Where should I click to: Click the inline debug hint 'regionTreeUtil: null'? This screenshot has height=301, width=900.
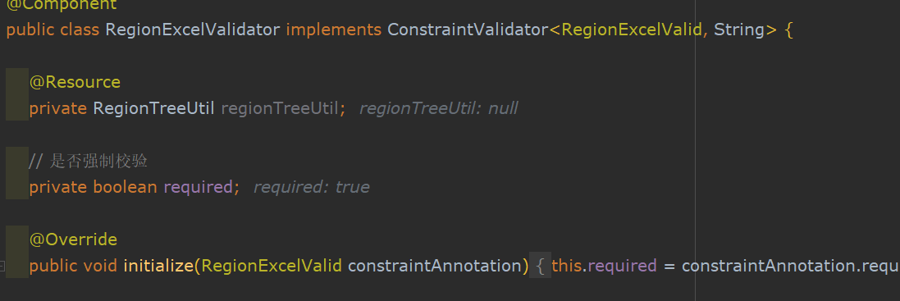click(x=439, y=108)
